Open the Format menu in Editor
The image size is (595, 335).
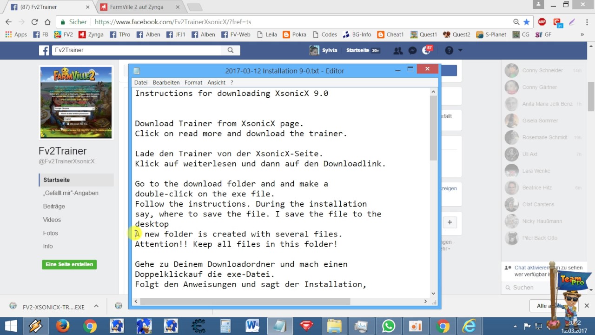tap(193, 82)
